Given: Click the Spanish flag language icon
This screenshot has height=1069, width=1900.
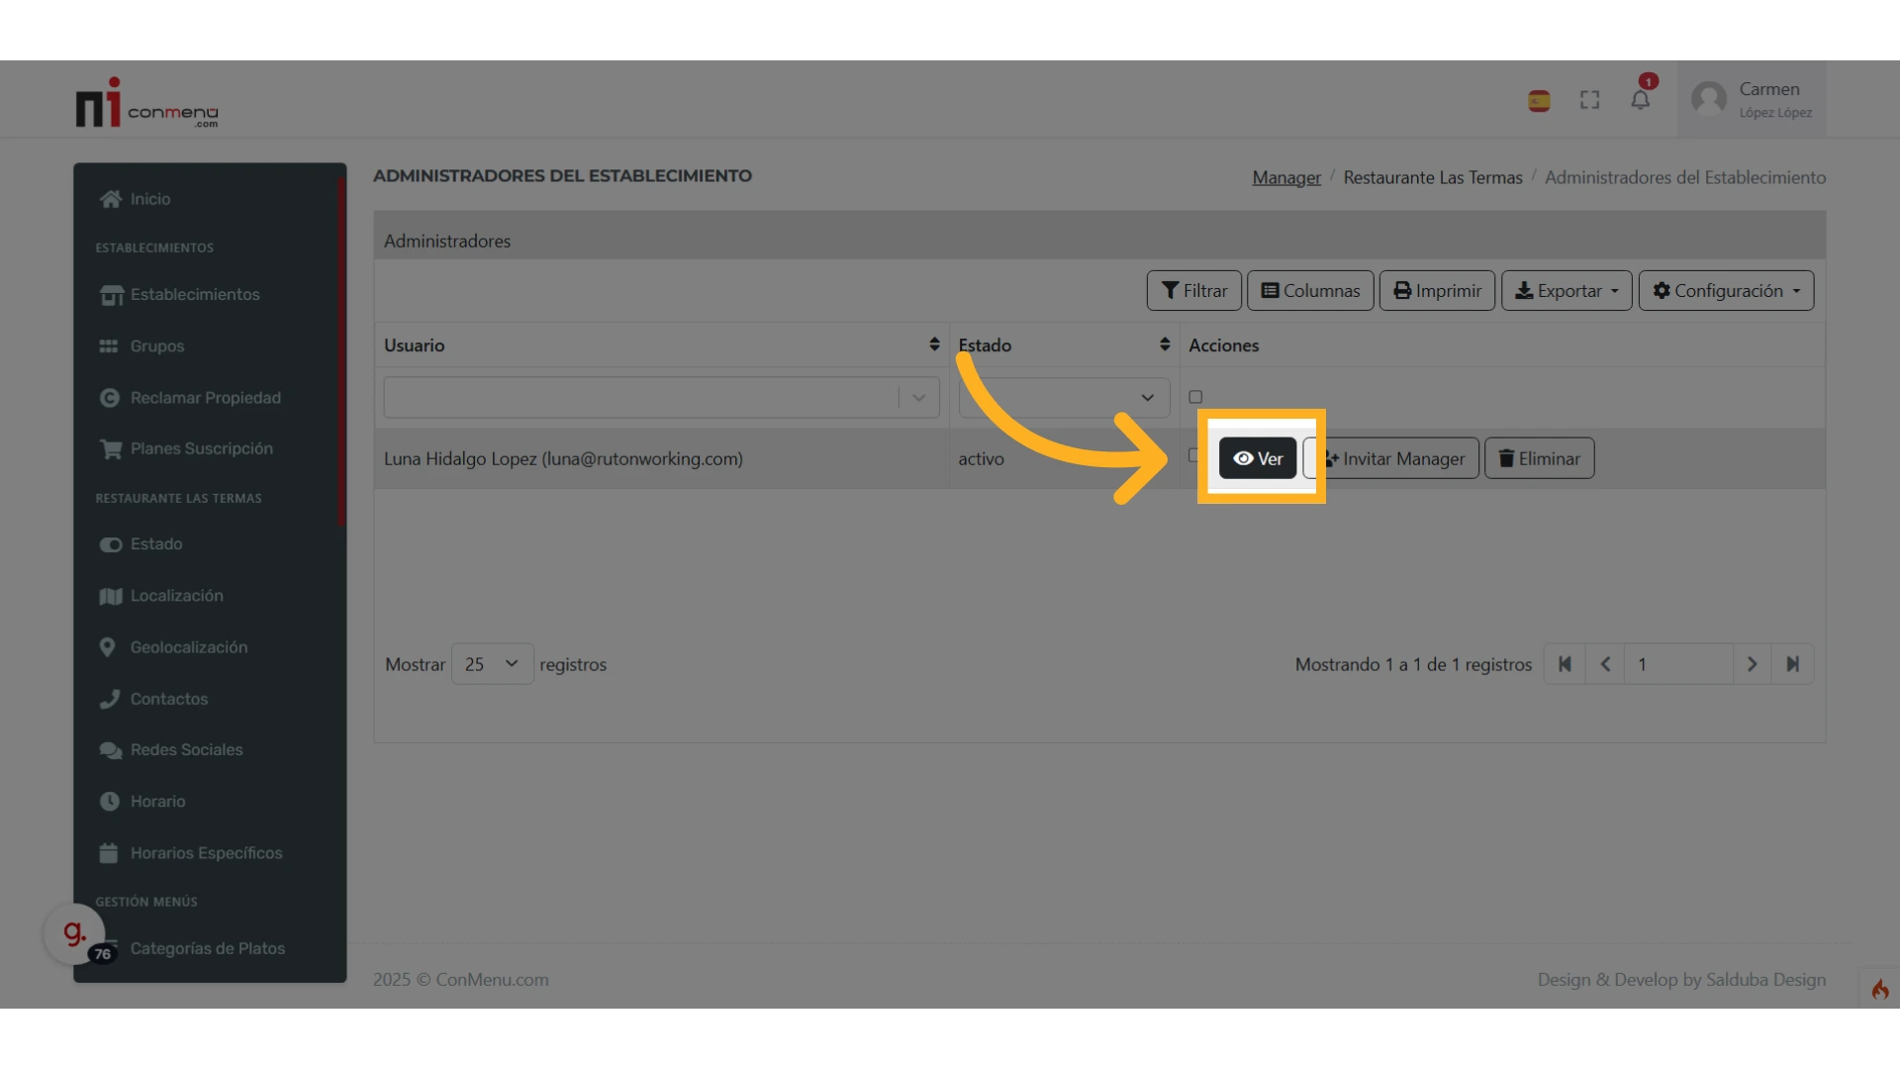Looking at the screenshot, I should pos(1539,101).
